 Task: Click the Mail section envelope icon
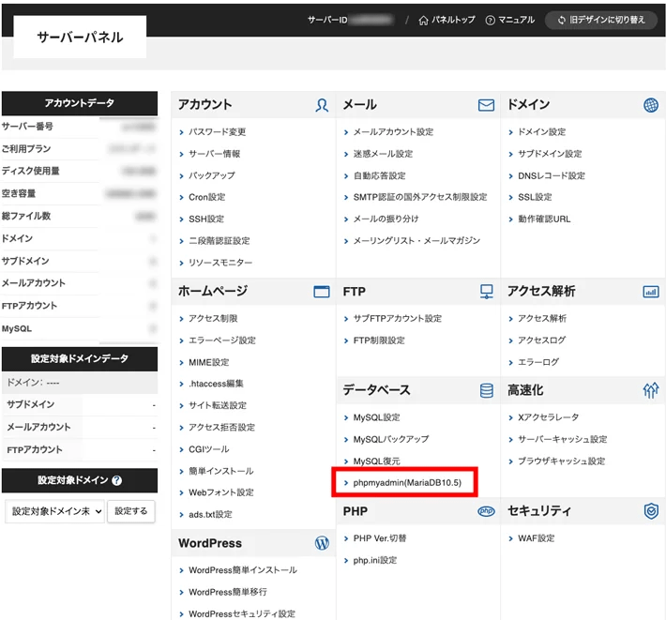click(x=486, y=105)
